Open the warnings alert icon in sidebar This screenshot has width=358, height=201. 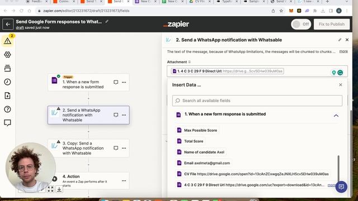pos(7,41)
